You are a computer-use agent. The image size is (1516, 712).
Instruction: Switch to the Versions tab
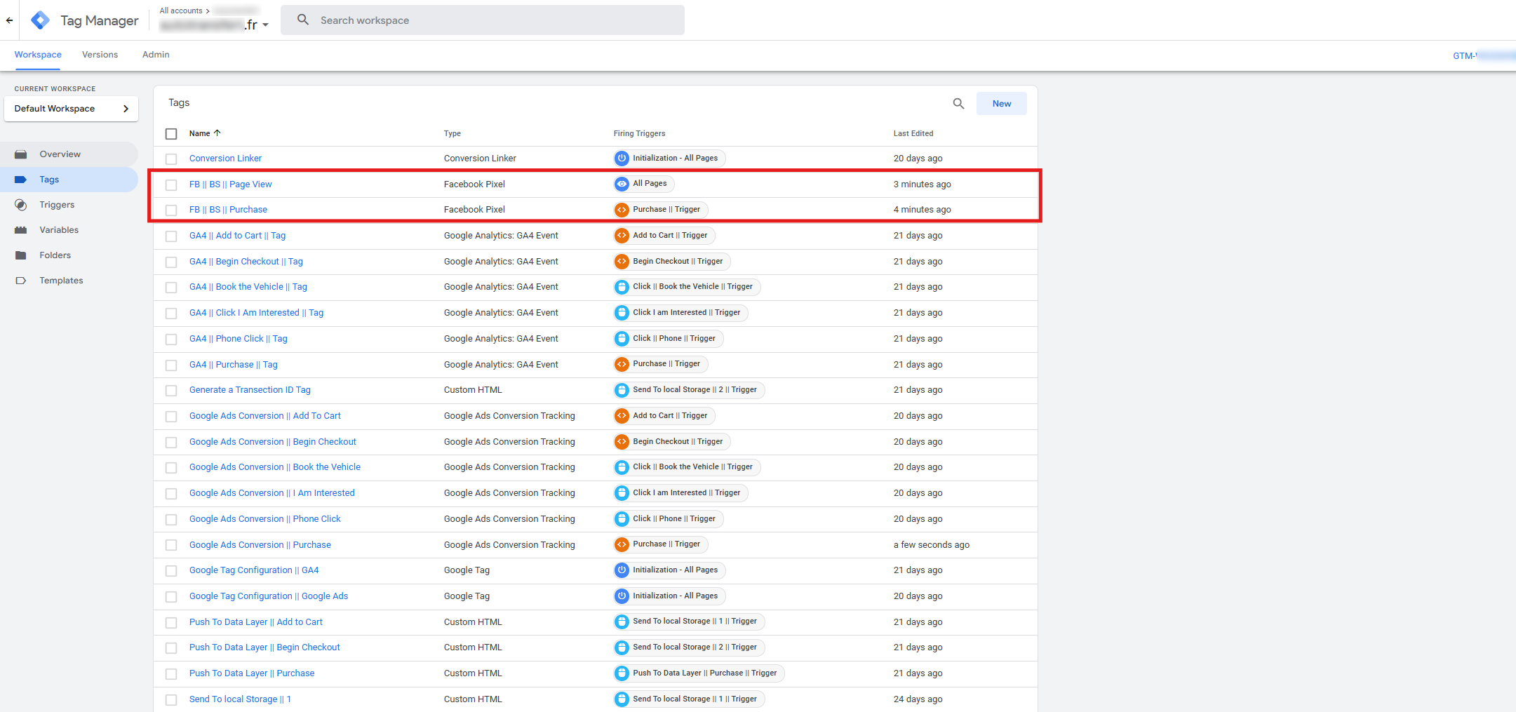[100, 55]
